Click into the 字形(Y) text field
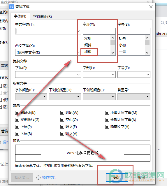Viewport: 167px width, 186px height. (x=99, y=31)
